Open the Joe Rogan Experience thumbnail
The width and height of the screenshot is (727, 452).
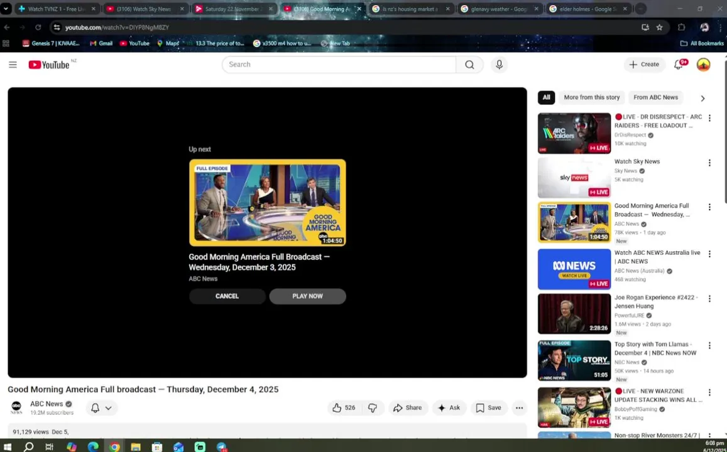(574, 313)
